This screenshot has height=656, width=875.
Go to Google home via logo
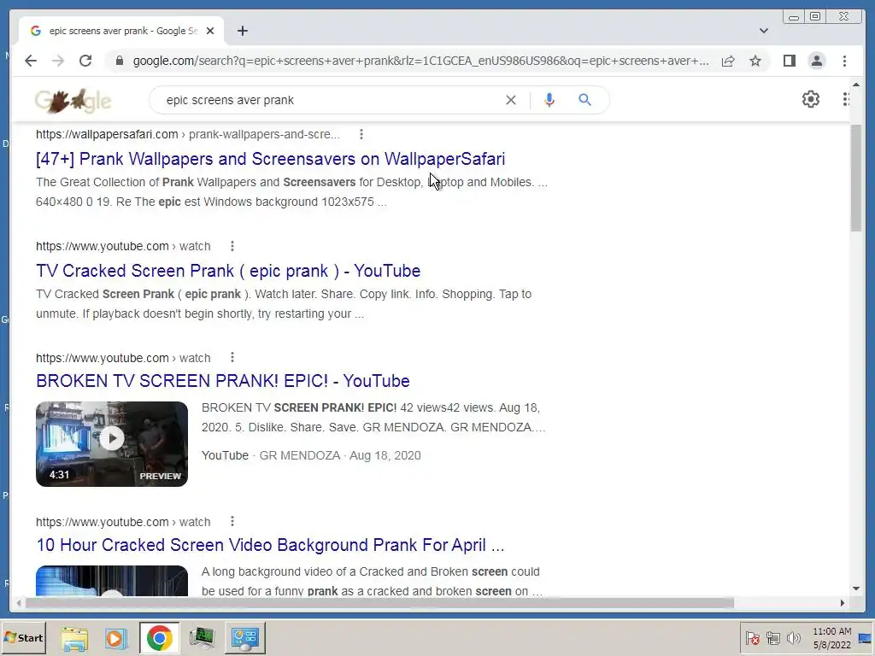(73, 101)
